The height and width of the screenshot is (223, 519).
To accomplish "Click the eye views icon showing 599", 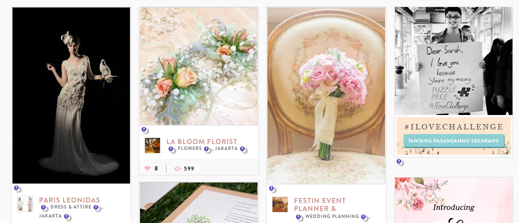I will pyautogui.click(x=177, y=168).
